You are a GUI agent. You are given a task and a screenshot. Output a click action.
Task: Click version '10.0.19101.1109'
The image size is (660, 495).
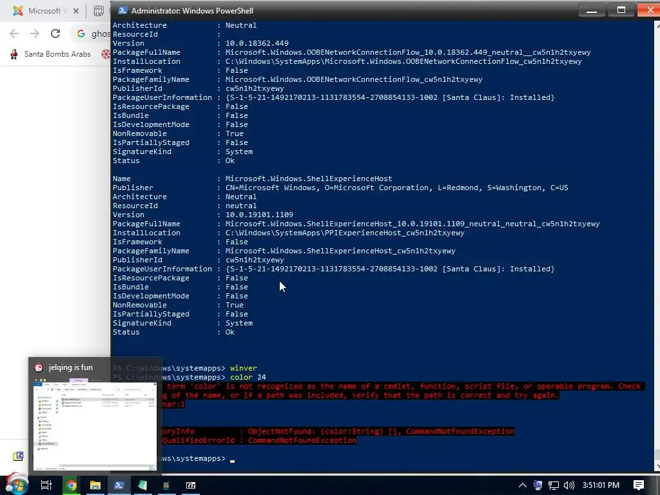tap(259, 215)
